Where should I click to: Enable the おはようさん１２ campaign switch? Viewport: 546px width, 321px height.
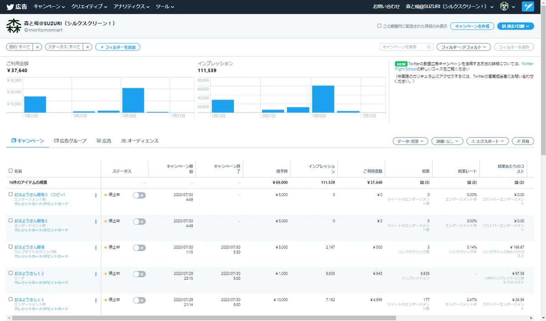[x=139, y=274]
